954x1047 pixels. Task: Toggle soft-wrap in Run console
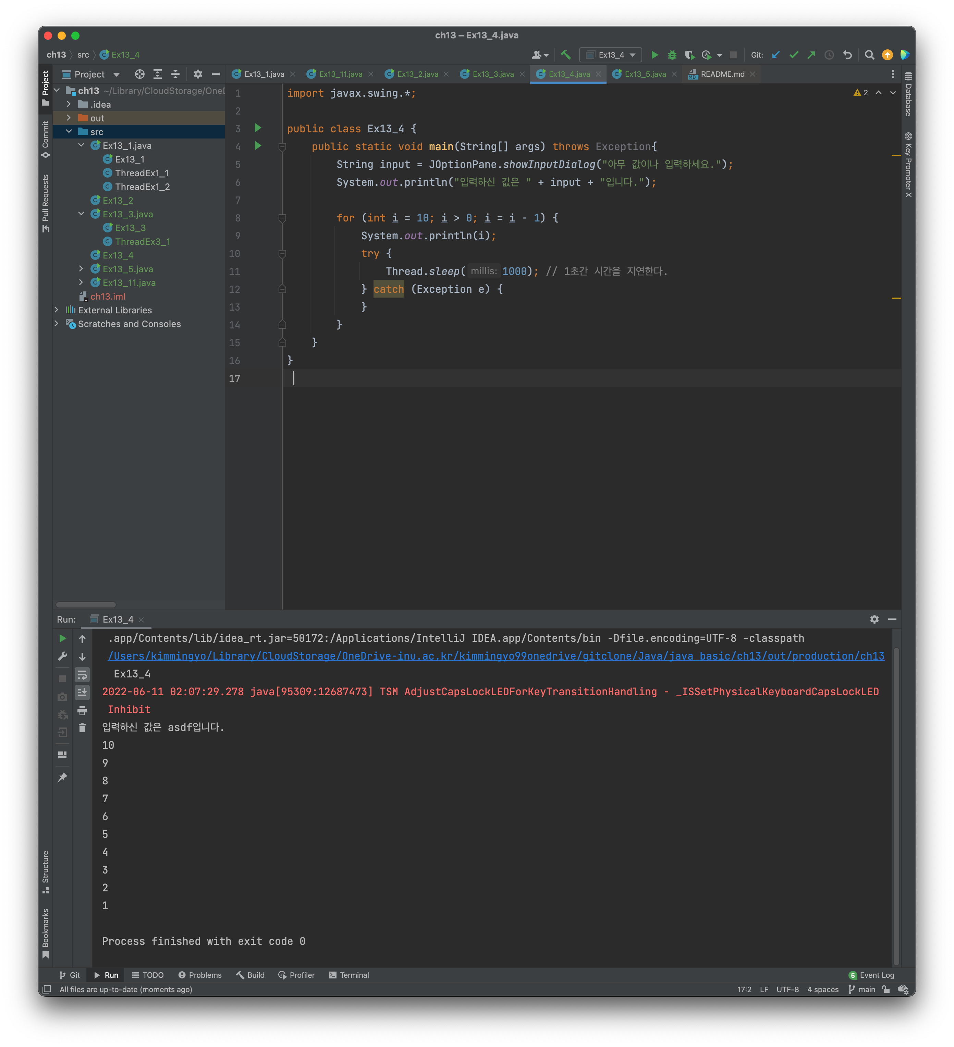(82, 675)
